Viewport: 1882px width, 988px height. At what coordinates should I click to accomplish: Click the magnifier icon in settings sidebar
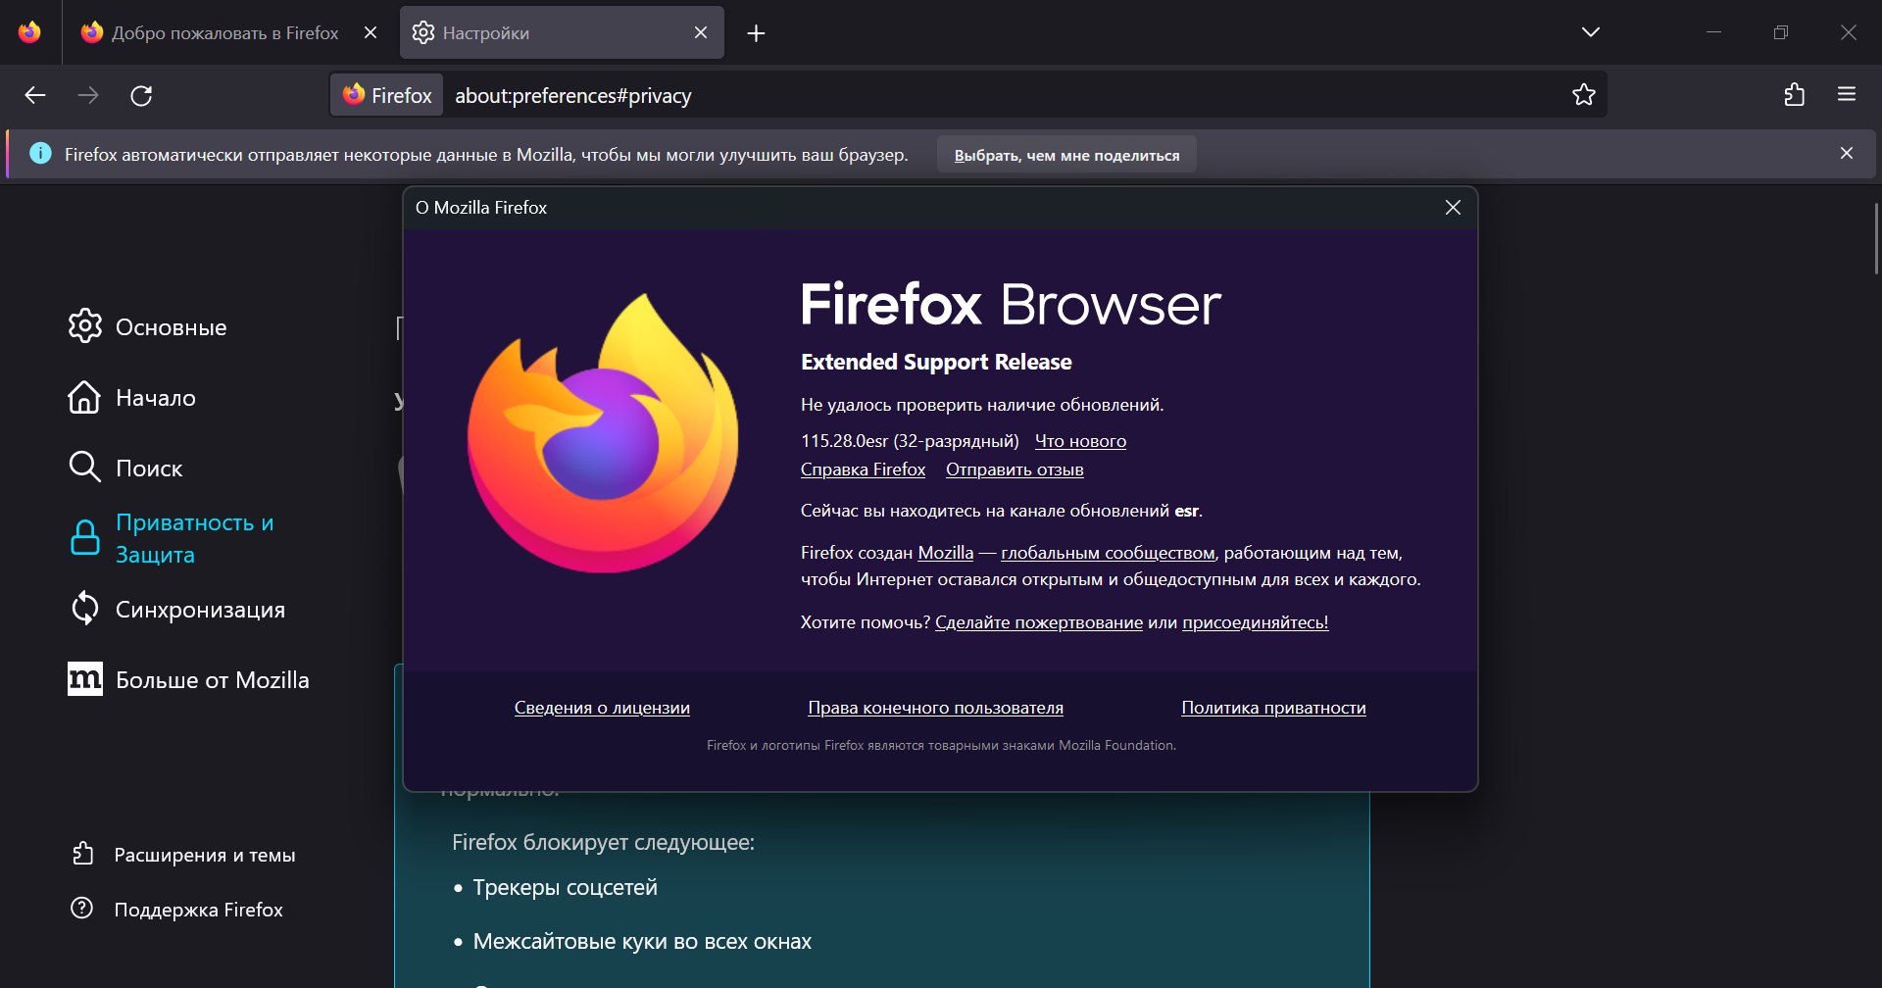coord(85,468)
